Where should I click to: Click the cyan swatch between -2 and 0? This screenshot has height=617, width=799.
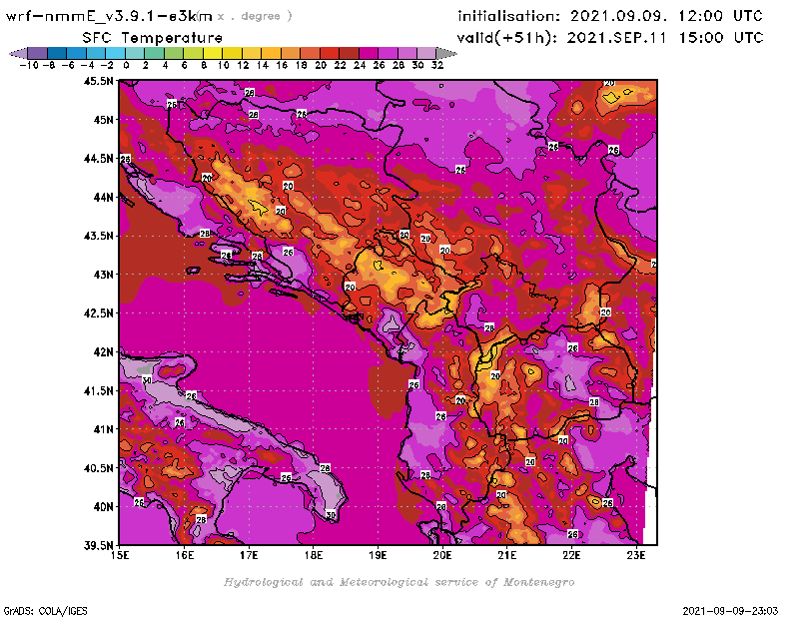pyautogui.click(x=115, y=53)
